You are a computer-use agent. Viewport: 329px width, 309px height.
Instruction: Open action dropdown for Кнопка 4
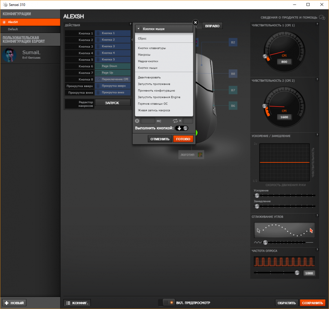point(113,53)
